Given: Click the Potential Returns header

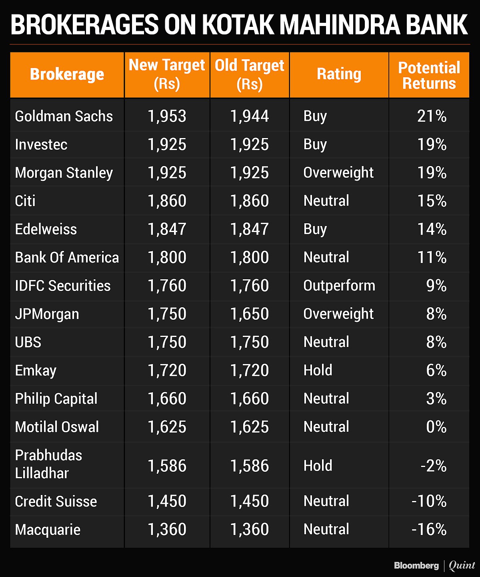Looking at the screenshot, I should click(x=429, y=76).
